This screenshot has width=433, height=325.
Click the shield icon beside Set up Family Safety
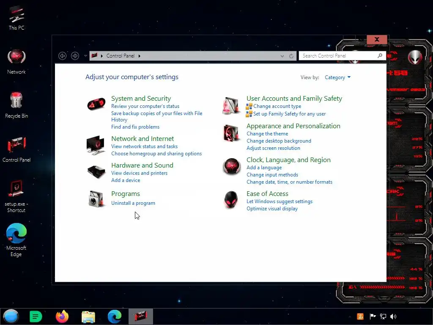[x=249, y=113]
